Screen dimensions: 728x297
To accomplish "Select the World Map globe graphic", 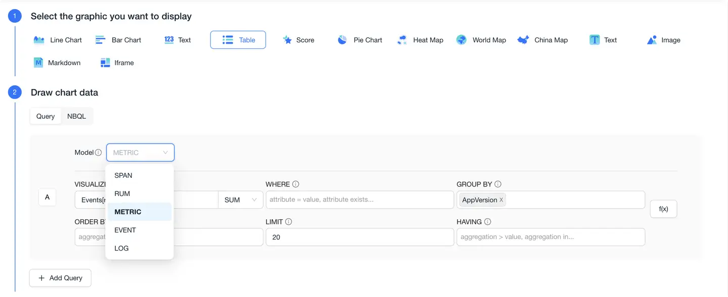I will pyautogui.click(x=481, y=40).
